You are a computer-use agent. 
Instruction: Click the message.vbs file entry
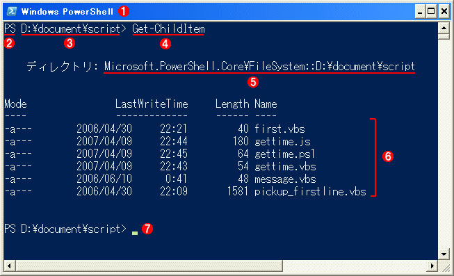(285, 179)
